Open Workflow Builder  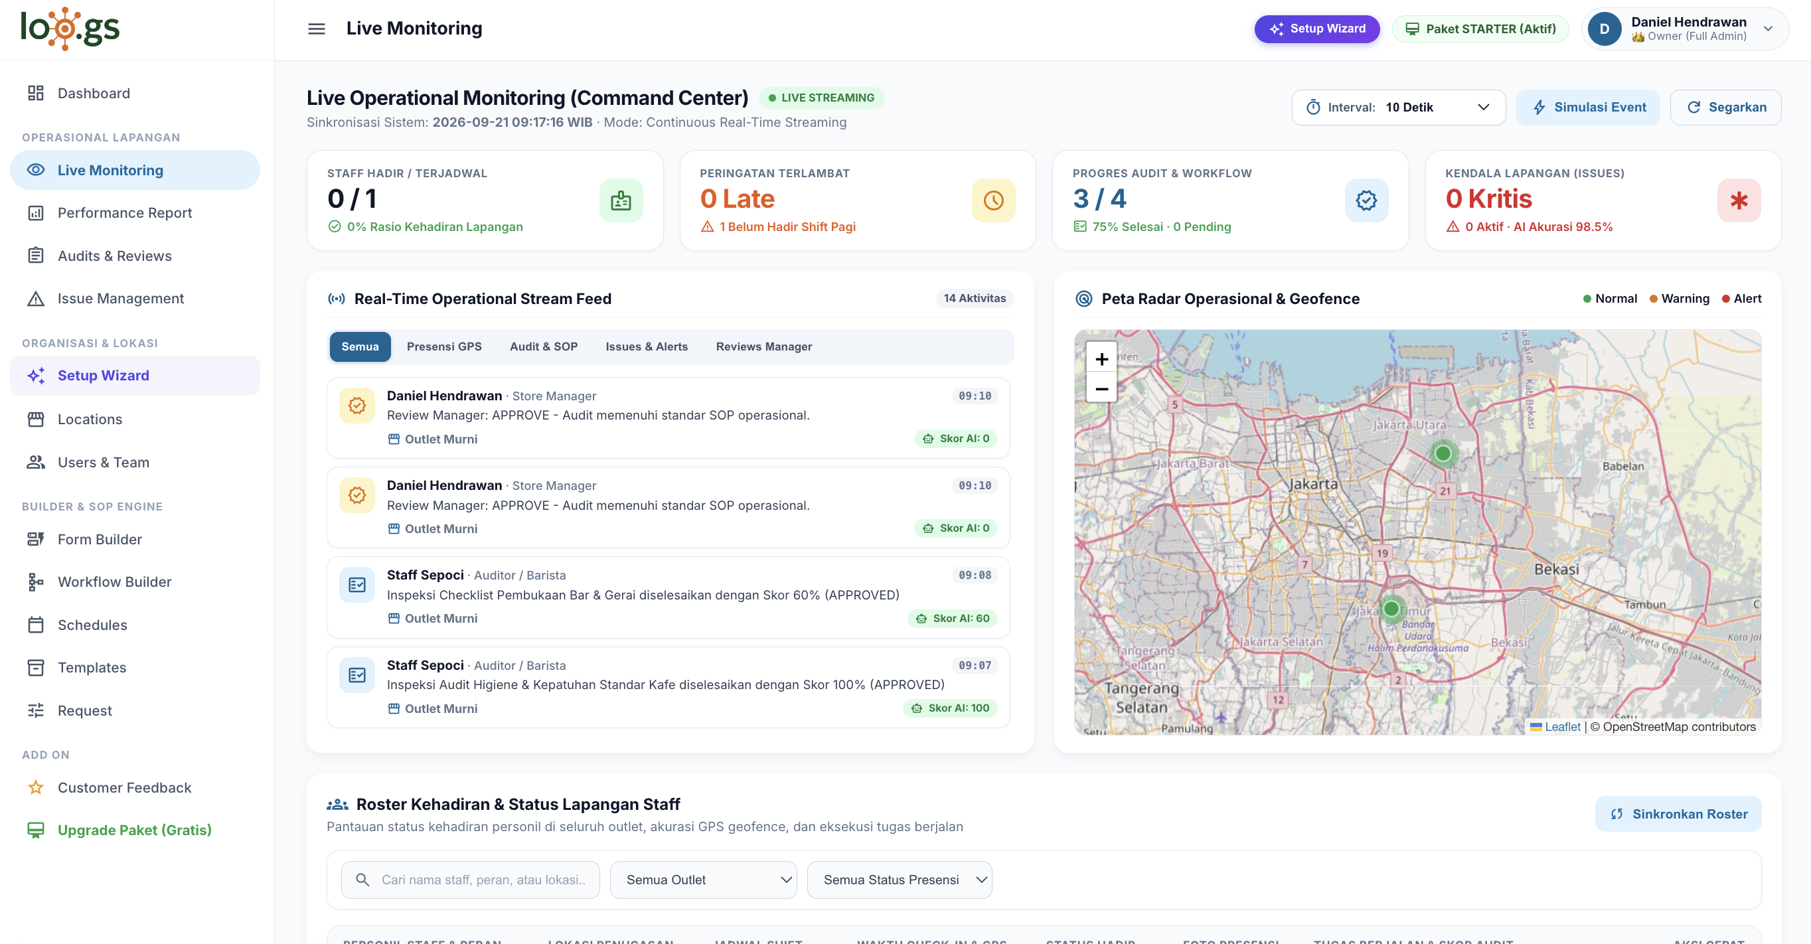tap(135, 582)
